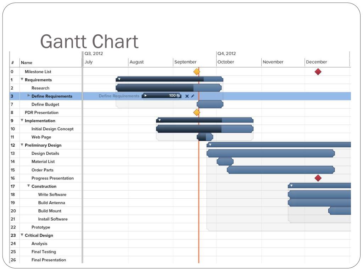Viewport: 363px width, 272px height.
Task: Select the red December milestone in Milestone List row
Action: pos(318,72)
